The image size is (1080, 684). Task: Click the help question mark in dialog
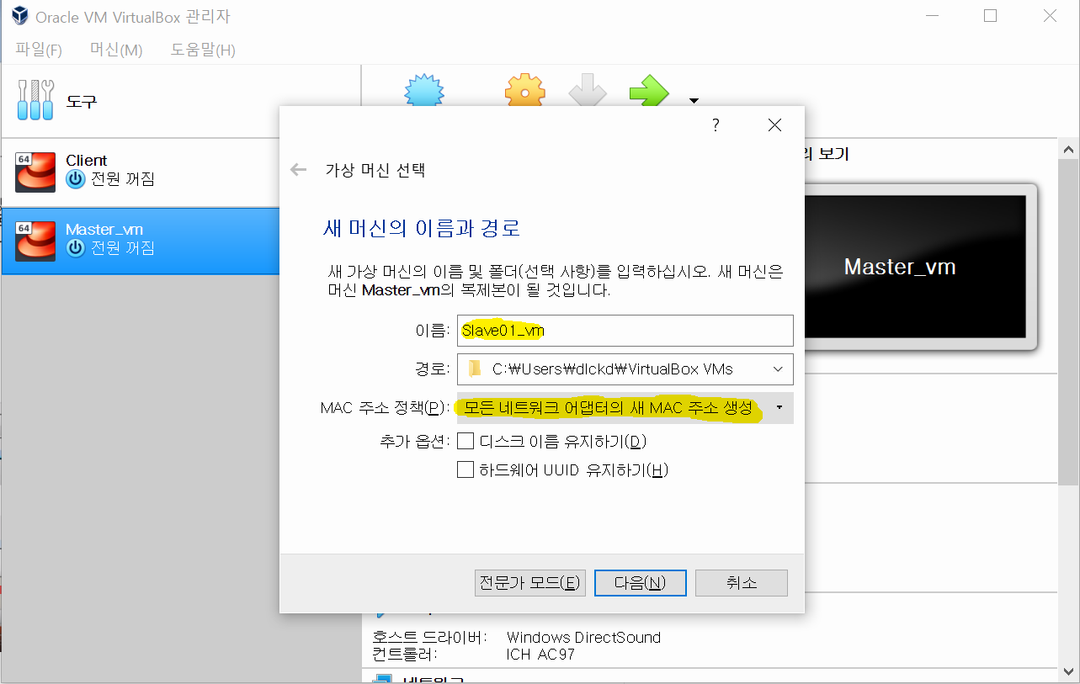pos(716,125)
